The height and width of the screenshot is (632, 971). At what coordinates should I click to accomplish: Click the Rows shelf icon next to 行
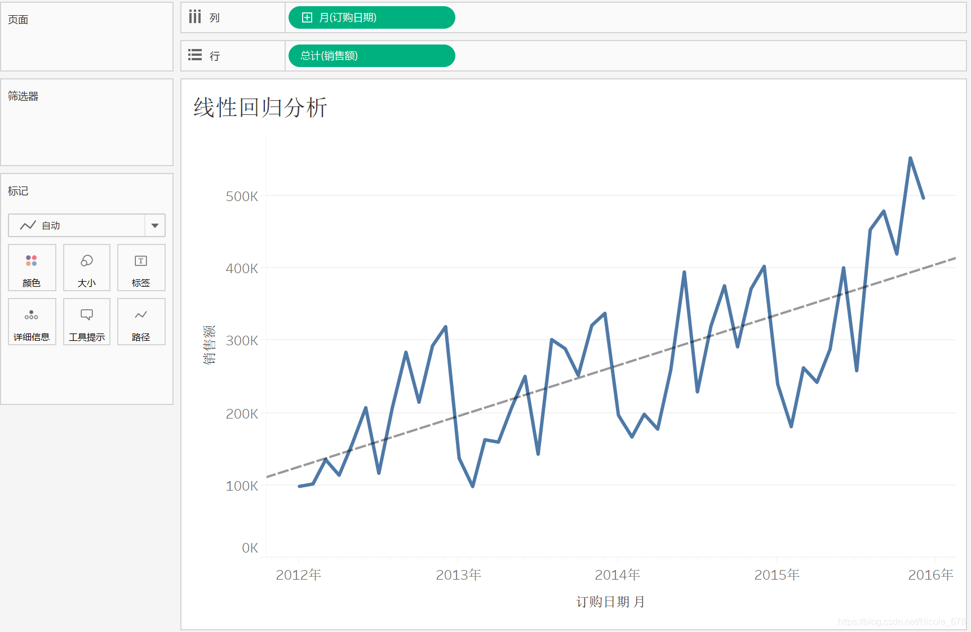195,55
